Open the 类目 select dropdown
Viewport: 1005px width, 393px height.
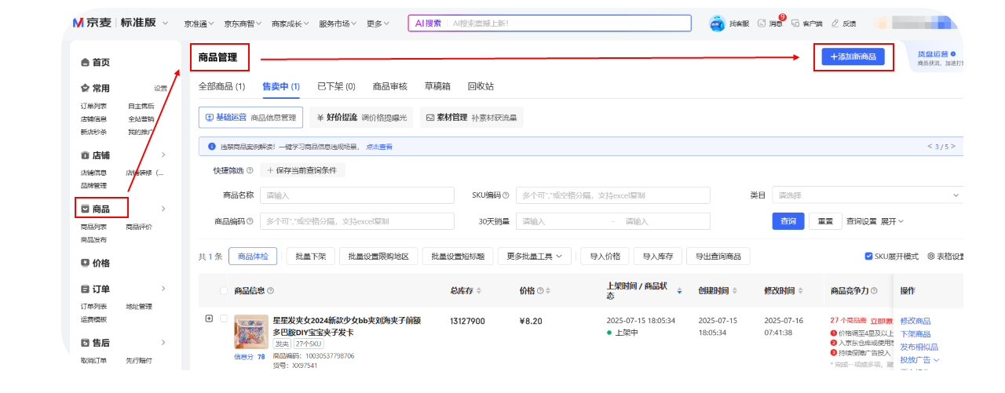click(x=868, y=195)
